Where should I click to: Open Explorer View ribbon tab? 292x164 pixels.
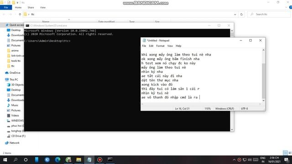[x=42, y=7]
